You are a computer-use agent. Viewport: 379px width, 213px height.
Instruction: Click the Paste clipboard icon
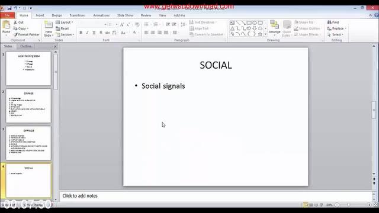7,25
